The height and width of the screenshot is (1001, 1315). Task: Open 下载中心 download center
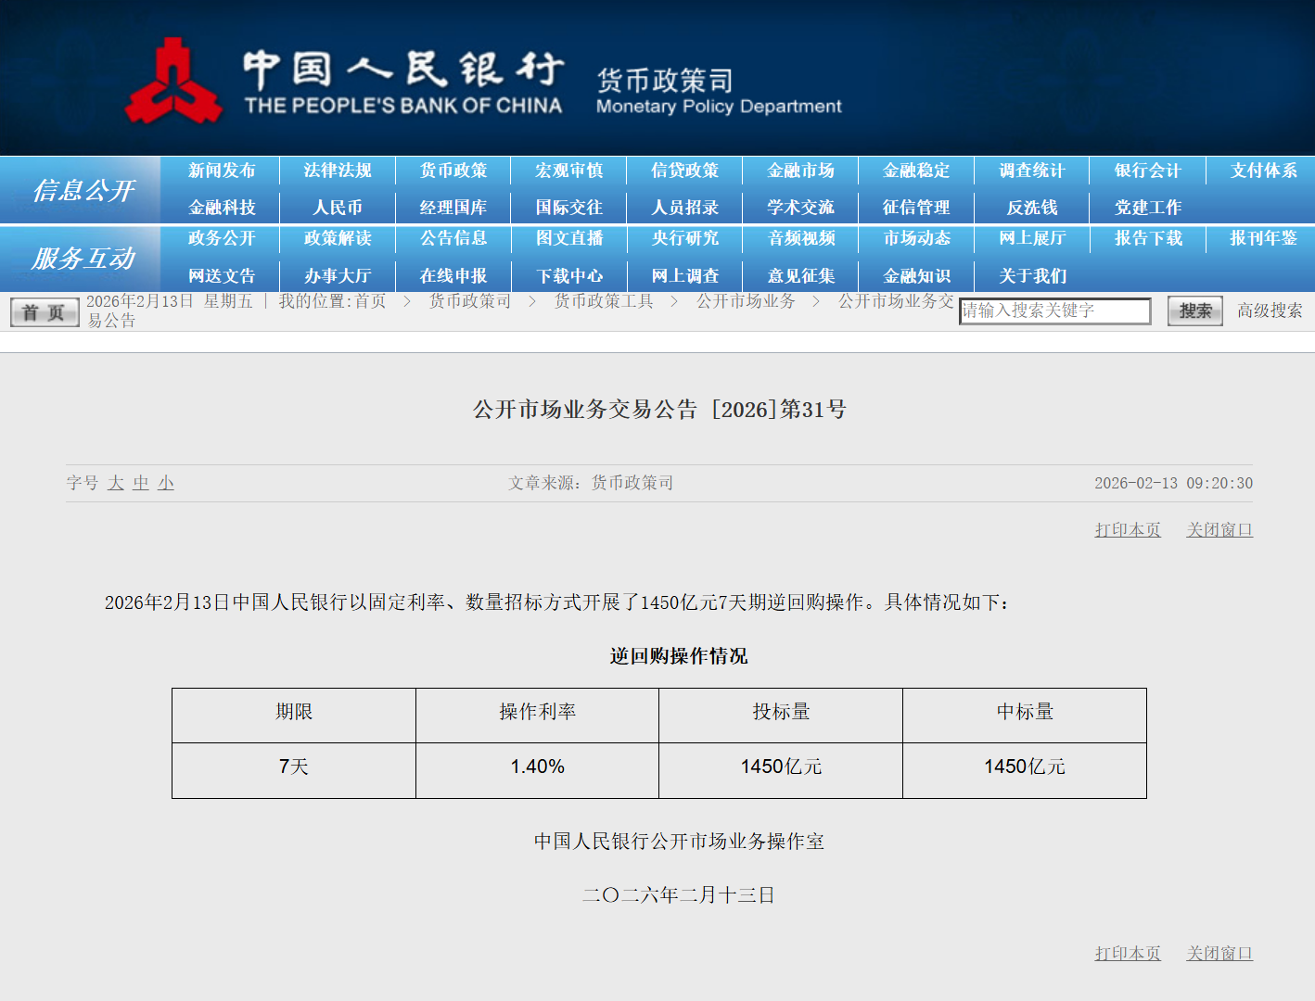[569, 276]
